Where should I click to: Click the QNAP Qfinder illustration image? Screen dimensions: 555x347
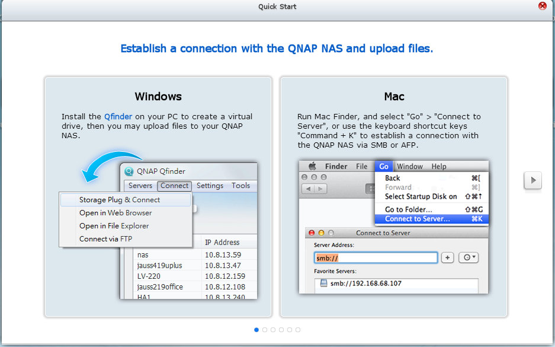coord(158,225)
